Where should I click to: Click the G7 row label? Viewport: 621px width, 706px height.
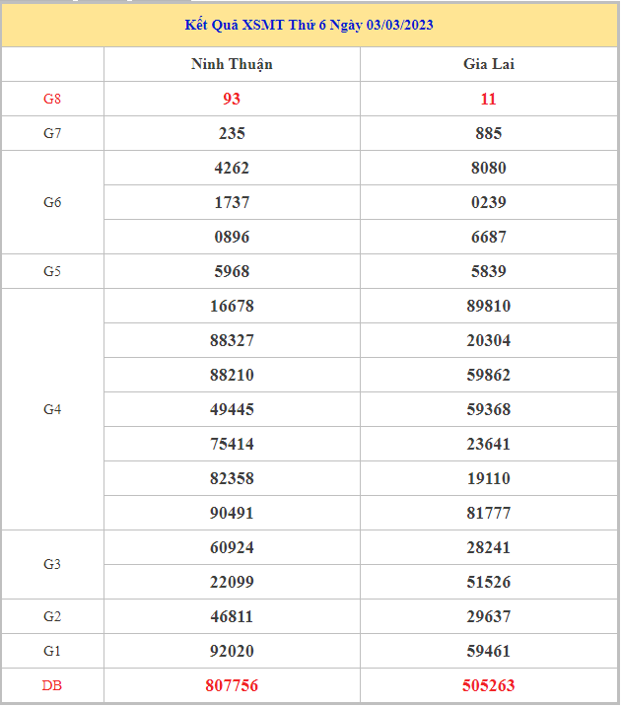click(x=52, y=133)
